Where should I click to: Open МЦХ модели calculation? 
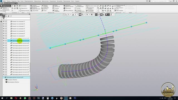coord(119,11)
